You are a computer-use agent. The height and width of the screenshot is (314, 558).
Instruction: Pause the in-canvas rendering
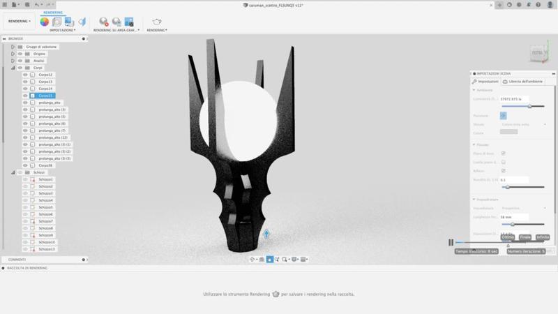coord(451,242)
